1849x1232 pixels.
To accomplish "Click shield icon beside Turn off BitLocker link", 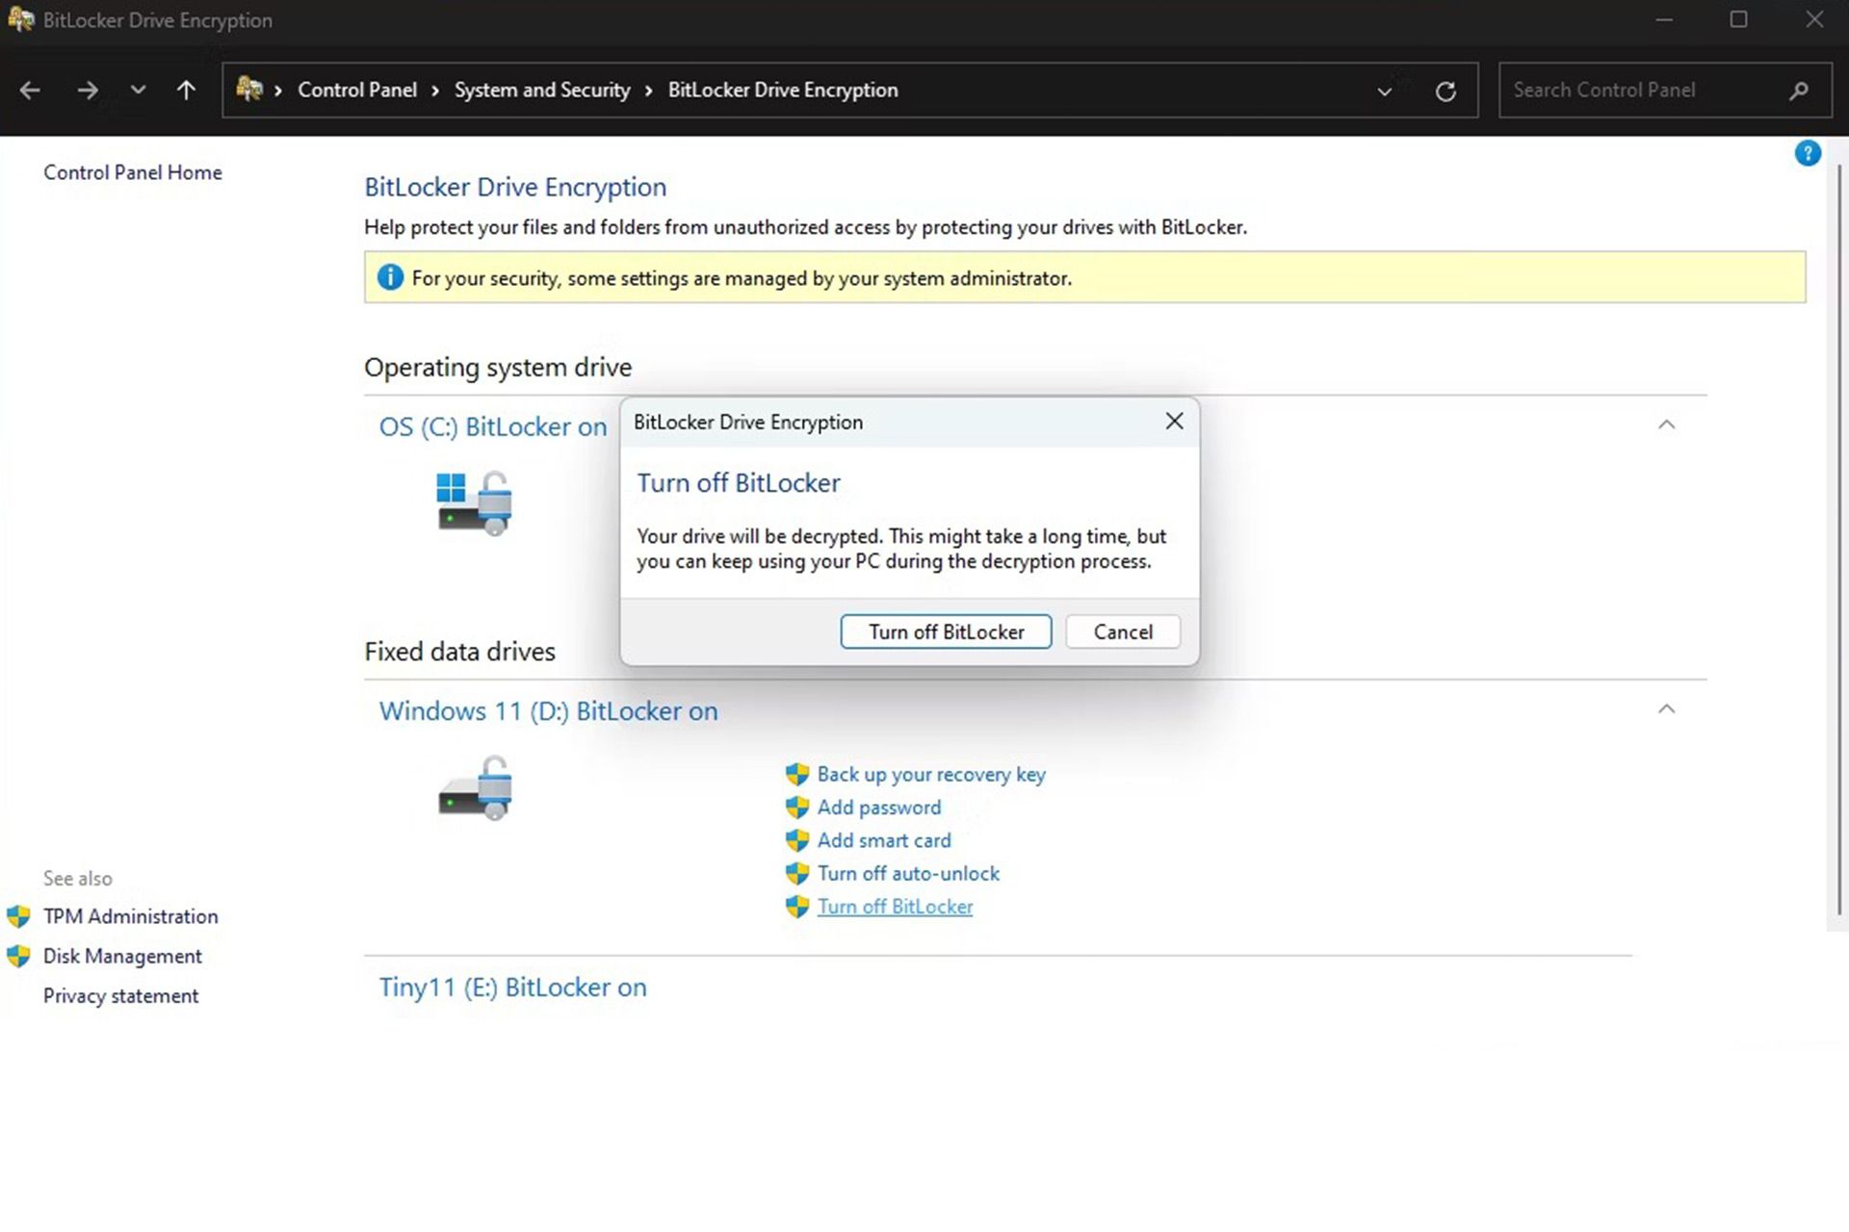I will [796, 907].
